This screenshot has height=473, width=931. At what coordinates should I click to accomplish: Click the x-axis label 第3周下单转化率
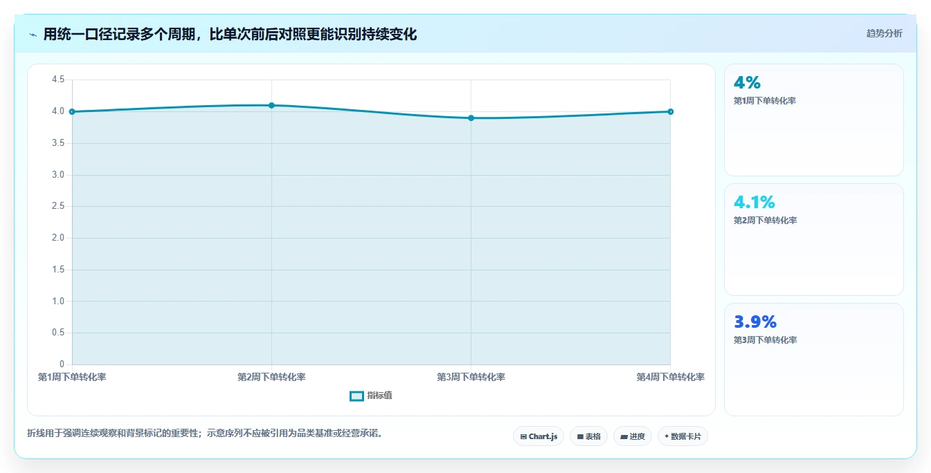point(471,377)
